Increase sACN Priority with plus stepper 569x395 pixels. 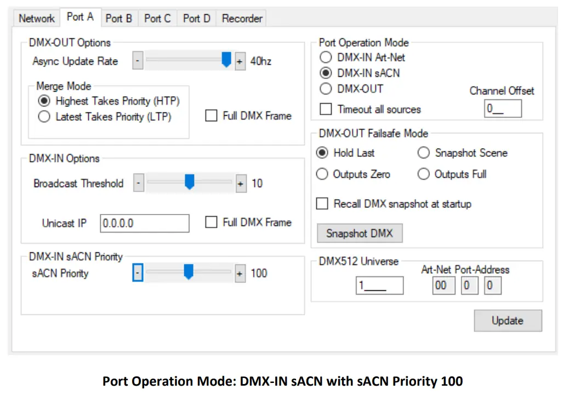pos(239,273)
